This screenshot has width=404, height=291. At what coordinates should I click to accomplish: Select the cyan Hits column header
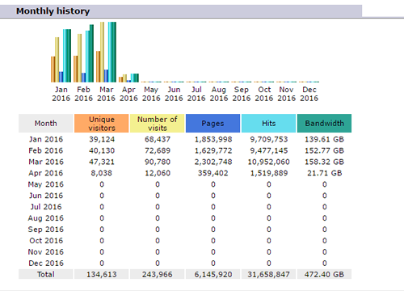click(268, 124)
